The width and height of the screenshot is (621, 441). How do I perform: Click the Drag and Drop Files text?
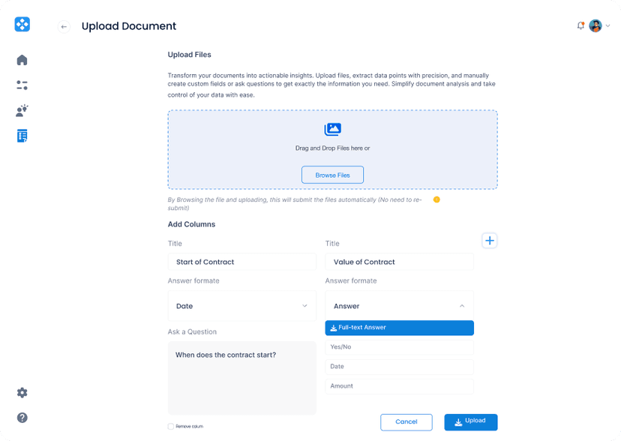pyautogui.click(x=333, y=148)
